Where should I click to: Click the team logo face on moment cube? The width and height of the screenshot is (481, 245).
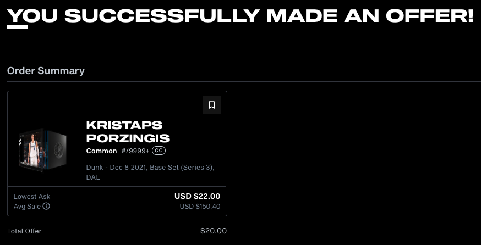coord(58,150)
